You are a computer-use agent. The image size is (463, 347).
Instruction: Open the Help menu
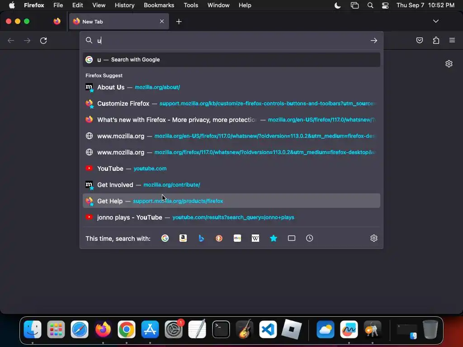(x=245, y=5)
